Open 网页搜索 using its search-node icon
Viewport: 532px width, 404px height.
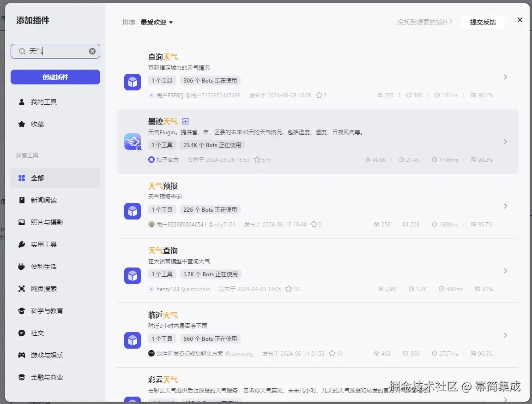tap(22, 288)
